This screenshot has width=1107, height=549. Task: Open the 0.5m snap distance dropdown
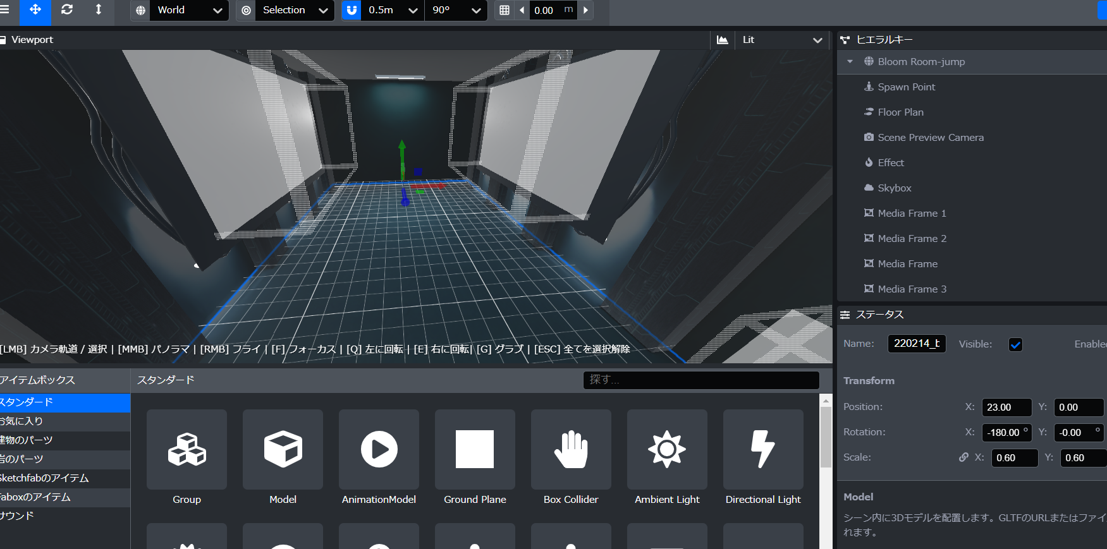coord(393,10)
